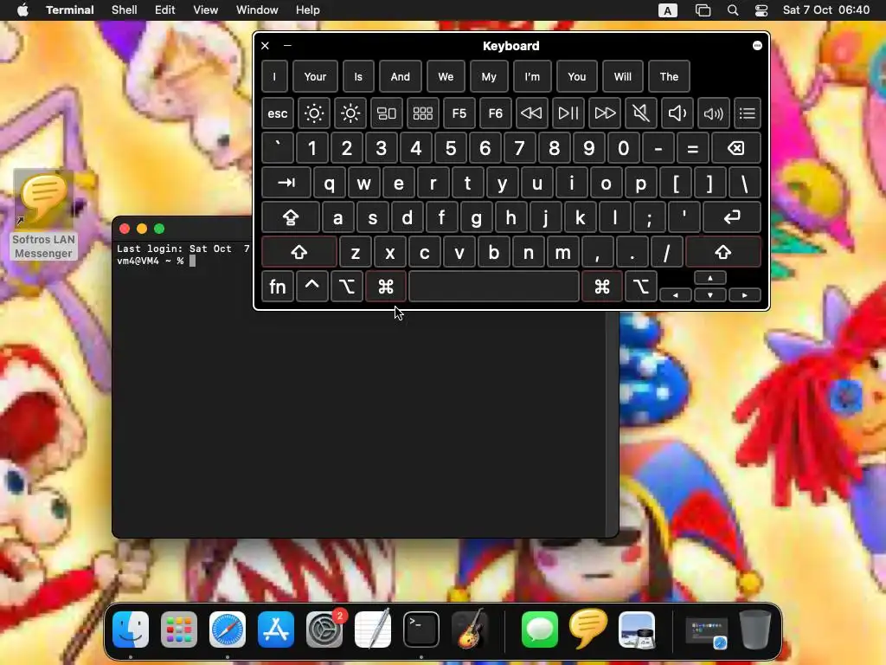Tap the Launchpad grid key
Viewport: 886px width, 665px height.
pyautogui.click(x=422, y=113)
